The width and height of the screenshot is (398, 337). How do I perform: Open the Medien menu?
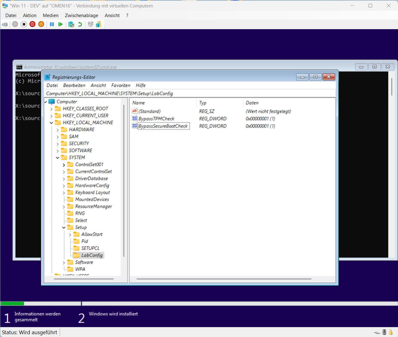pos(51,15)
